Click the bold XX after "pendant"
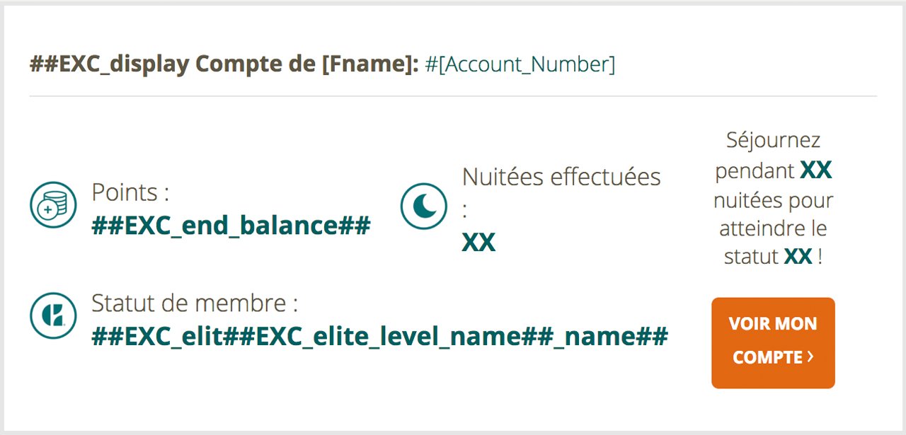The height and width of the screenshot is (435, 906). click(x=815, y=170)
